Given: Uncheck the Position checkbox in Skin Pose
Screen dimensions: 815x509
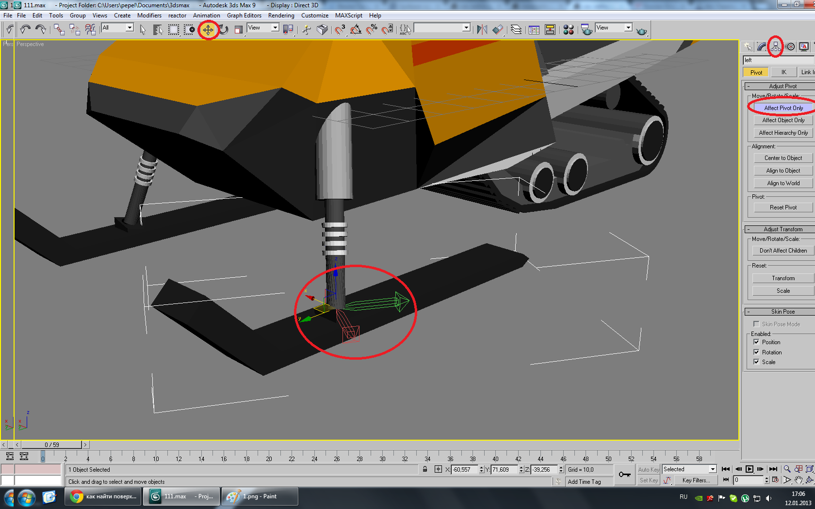Looking at the screenshot, I should click(x=756, y=342).
